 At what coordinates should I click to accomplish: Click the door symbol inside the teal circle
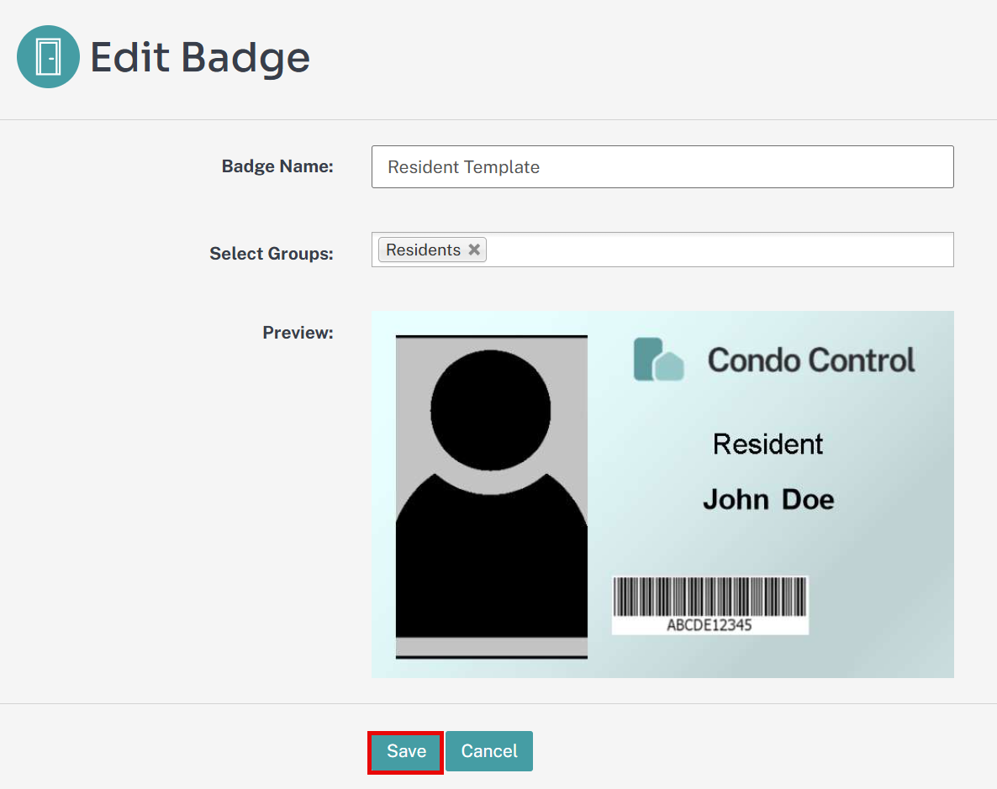click(x=48, y=57)
